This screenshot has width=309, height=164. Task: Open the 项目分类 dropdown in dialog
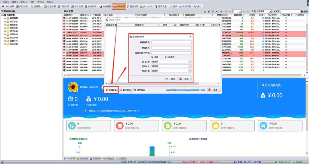[x=171, y=66]
